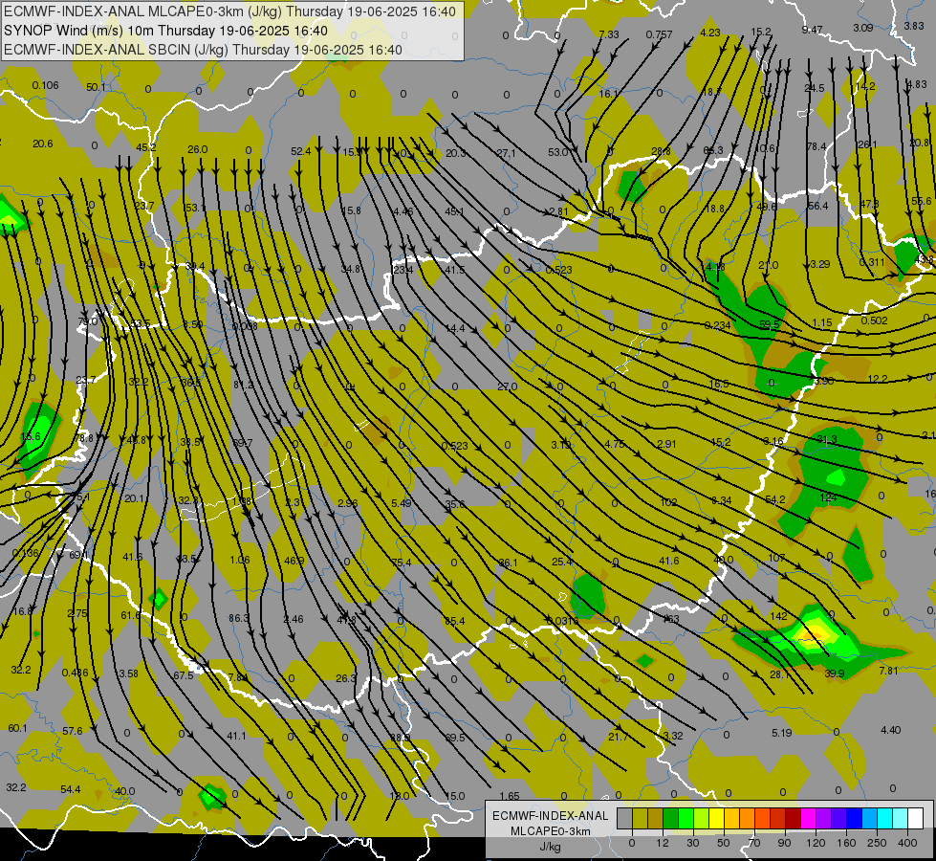
Task: Click the map value 142
Action: coord(779,616)
